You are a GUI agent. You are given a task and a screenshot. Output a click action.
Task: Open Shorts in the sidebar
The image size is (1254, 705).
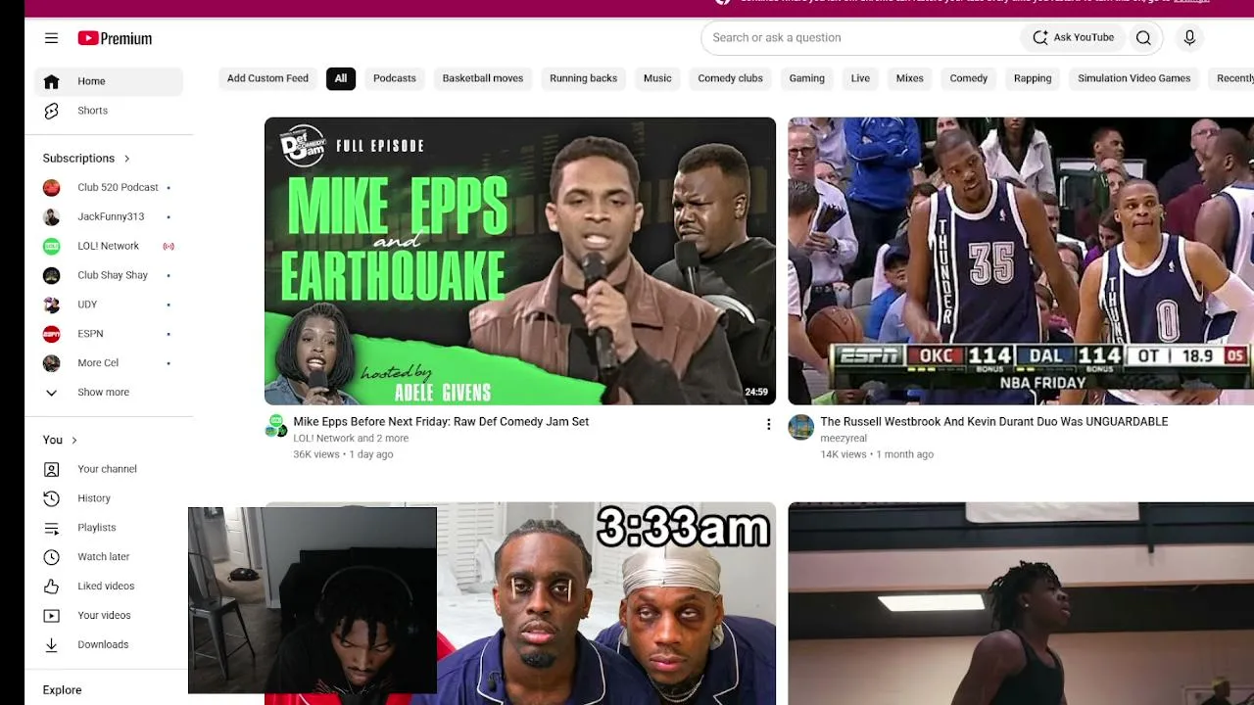click(109, 111)
